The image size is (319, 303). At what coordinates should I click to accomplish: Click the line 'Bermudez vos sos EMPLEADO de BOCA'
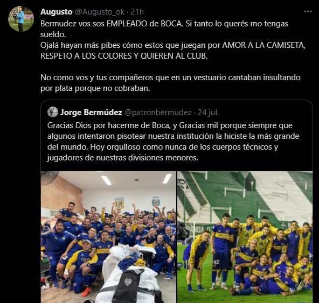(111, 24)
